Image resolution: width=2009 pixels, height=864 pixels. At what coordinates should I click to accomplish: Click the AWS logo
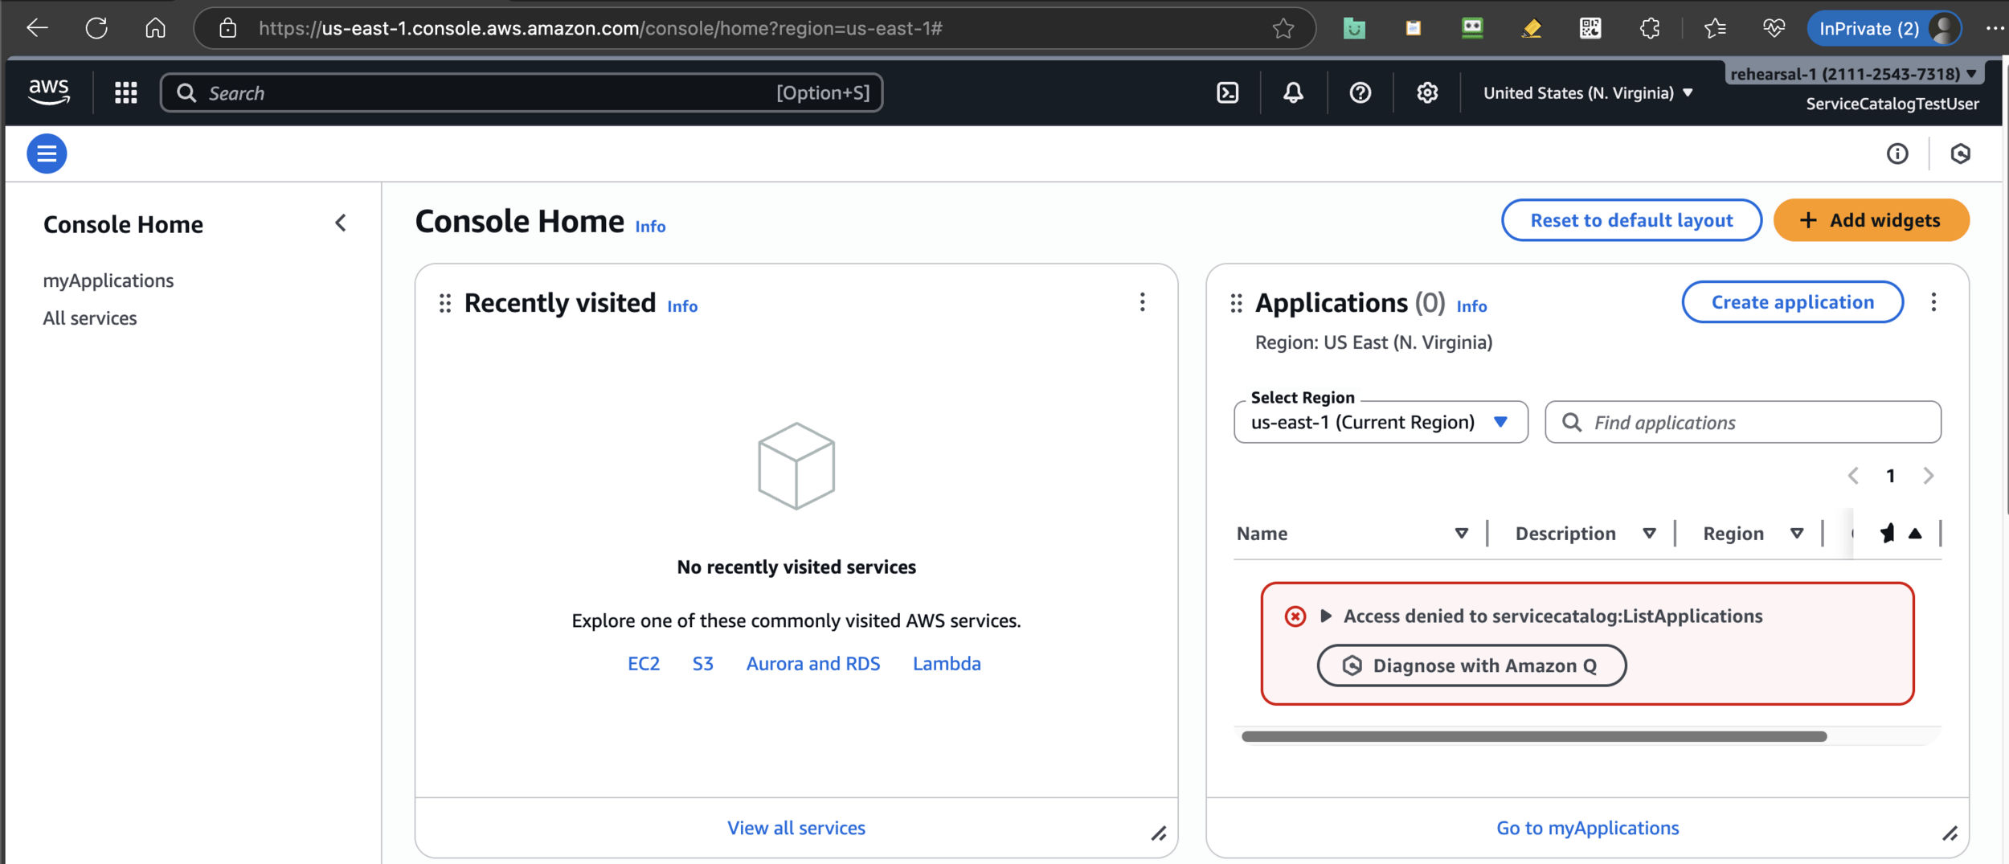pyautogui.click(x=48, y=92)
